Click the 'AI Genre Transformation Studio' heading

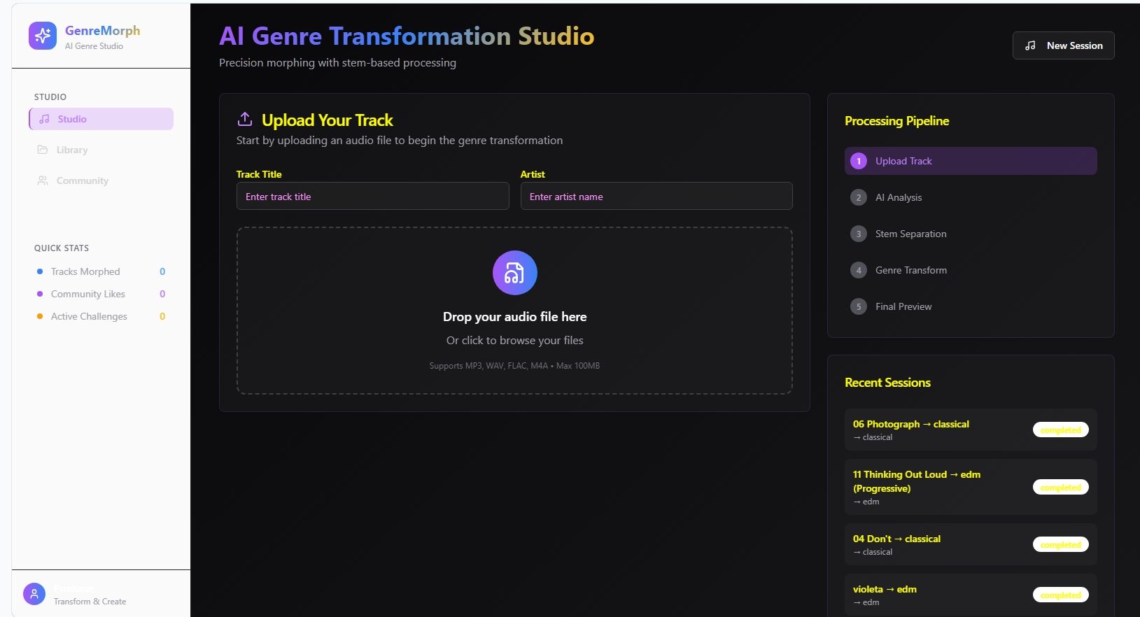pos(407,36)
